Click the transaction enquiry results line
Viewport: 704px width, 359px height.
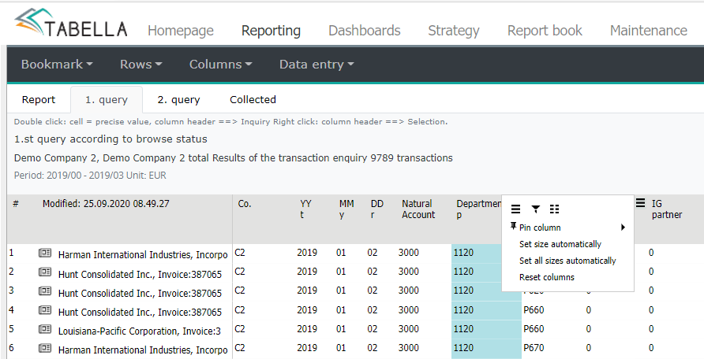(233, 158)
